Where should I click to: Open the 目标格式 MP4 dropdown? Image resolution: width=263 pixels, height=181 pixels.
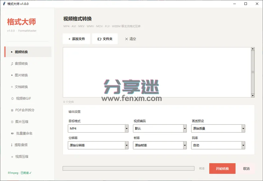[98, 128]
